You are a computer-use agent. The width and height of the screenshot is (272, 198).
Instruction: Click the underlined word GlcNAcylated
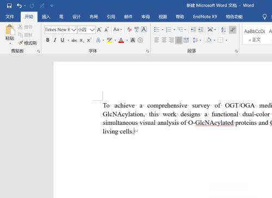(x=214, y=123)
